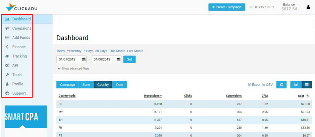315x137 pixels.
Task: Open calendar picker for end date 31/08/2019
Action: [x=119, y=59]
